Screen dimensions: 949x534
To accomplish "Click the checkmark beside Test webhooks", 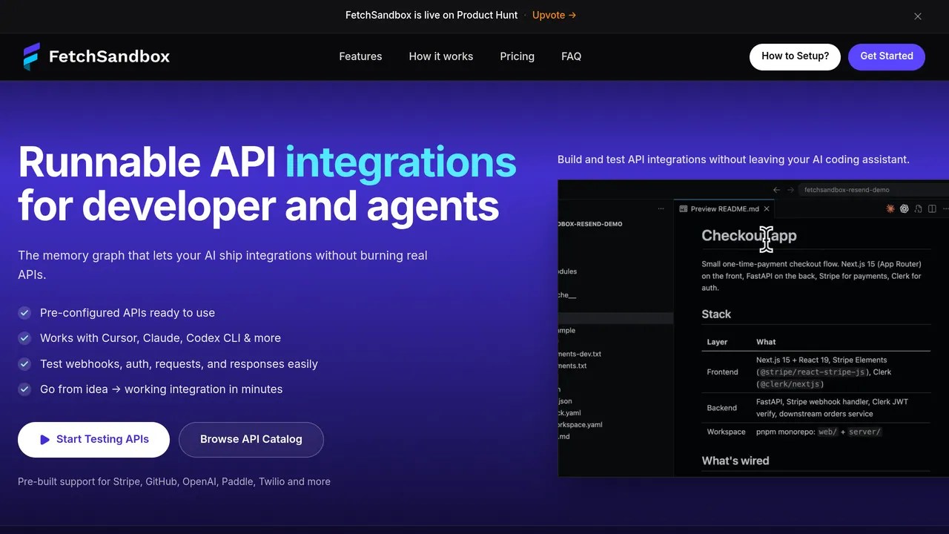I will (x=24, y=364).
